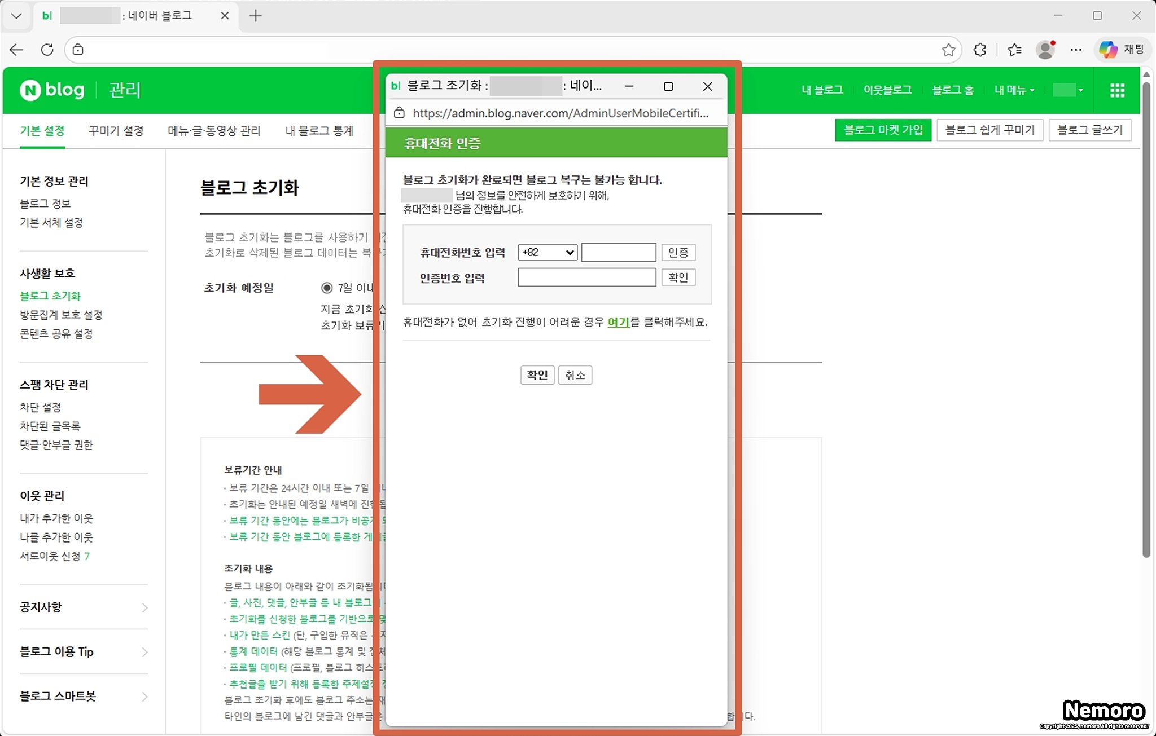The image size is (1156, 736).
Task: Expand the 블로그 스마트봇 section
Action: click(x=84, y=697)
